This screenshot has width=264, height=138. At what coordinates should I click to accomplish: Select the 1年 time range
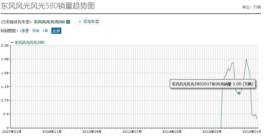coord(45,31)
